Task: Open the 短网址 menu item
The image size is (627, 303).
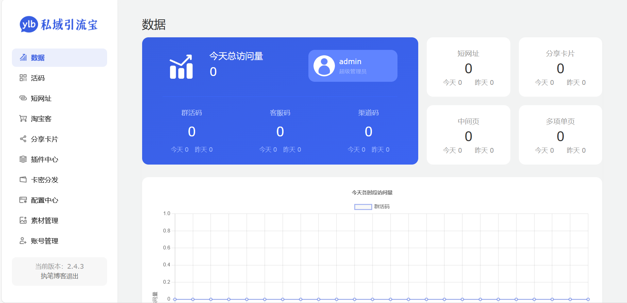Action: pyautogui.click(x=60, y=98)
